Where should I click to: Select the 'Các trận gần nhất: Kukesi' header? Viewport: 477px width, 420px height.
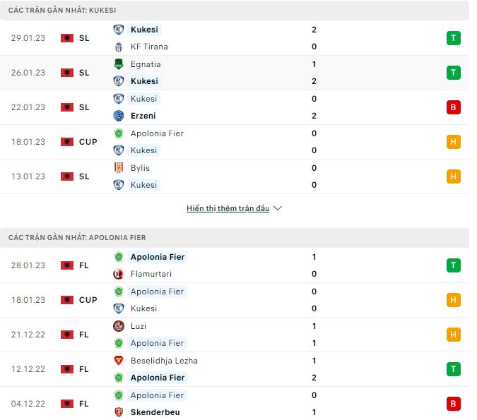point(63,11)
